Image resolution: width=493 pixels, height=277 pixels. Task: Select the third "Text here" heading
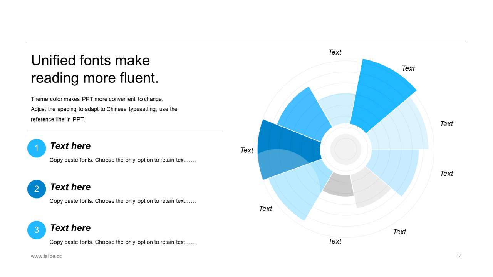[x=70, y=228]
